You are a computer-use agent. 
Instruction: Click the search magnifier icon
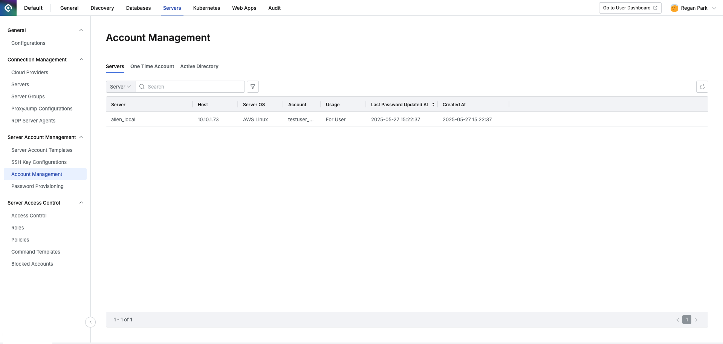click(x=142, y=87)
